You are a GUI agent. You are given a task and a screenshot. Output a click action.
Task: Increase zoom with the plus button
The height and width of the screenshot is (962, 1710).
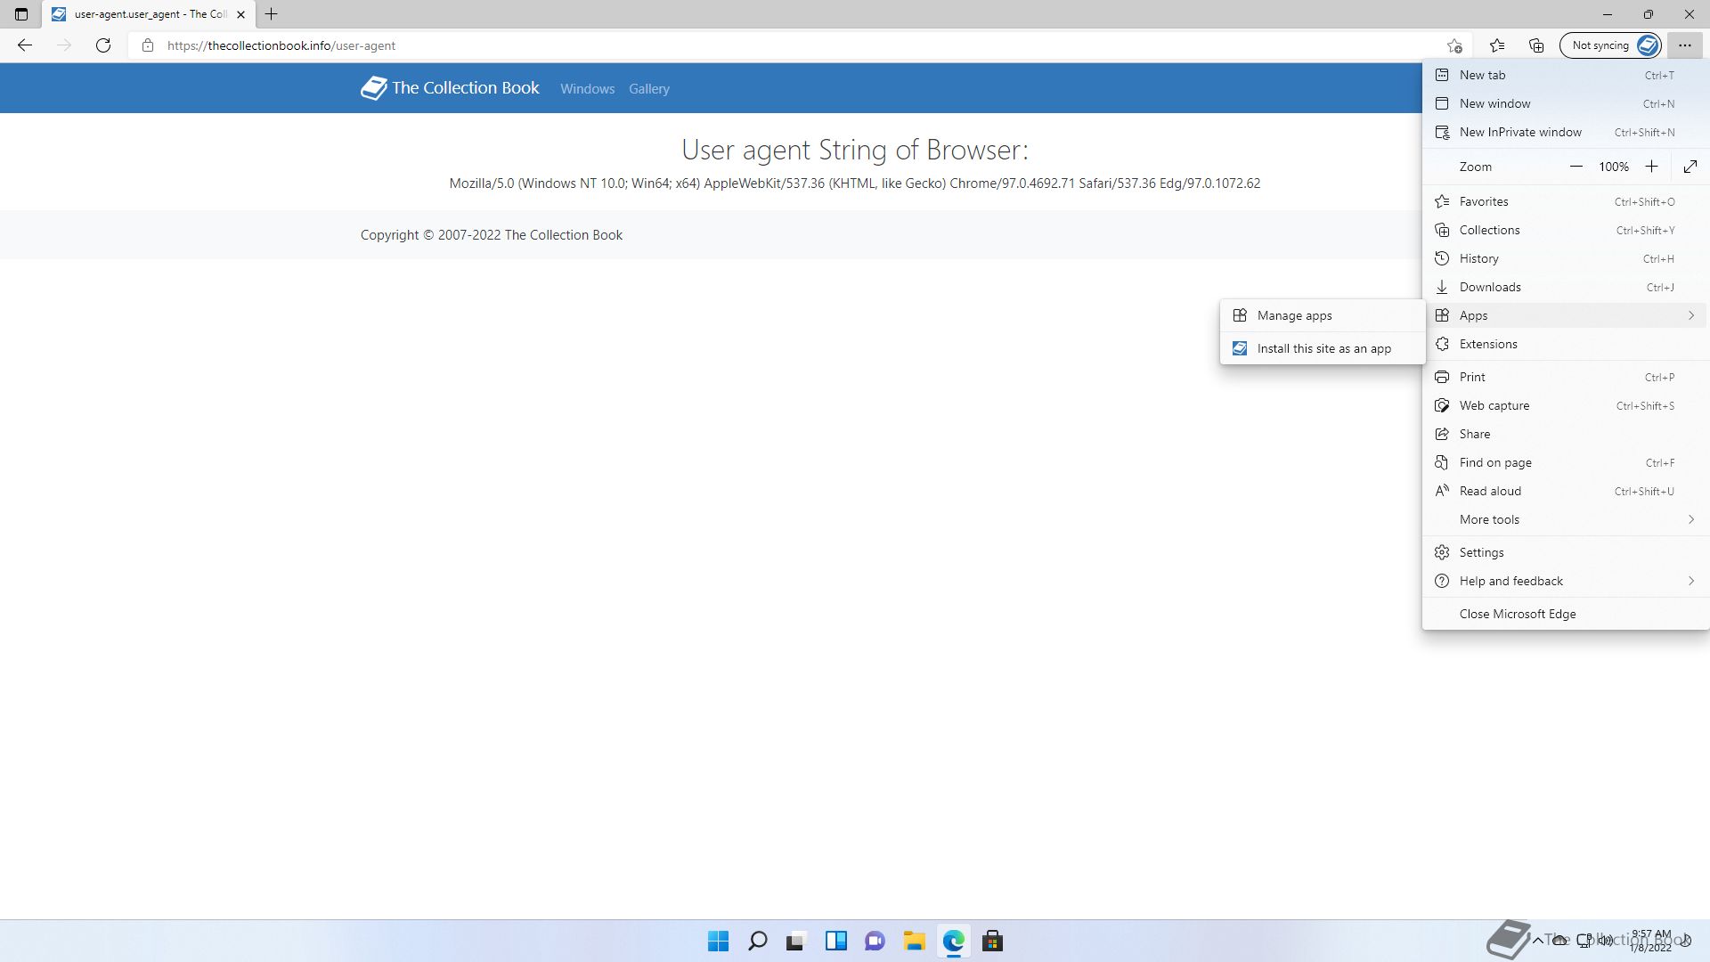(x=1651, y=167)
